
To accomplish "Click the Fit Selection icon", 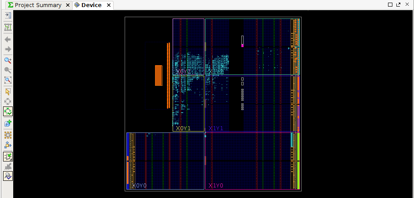I will coord(7,101).
